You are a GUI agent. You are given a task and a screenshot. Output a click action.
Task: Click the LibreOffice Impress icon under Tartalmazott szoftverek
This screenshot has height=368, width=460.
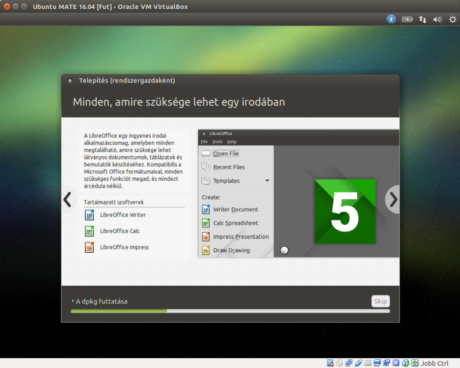[x=90, y=247]
